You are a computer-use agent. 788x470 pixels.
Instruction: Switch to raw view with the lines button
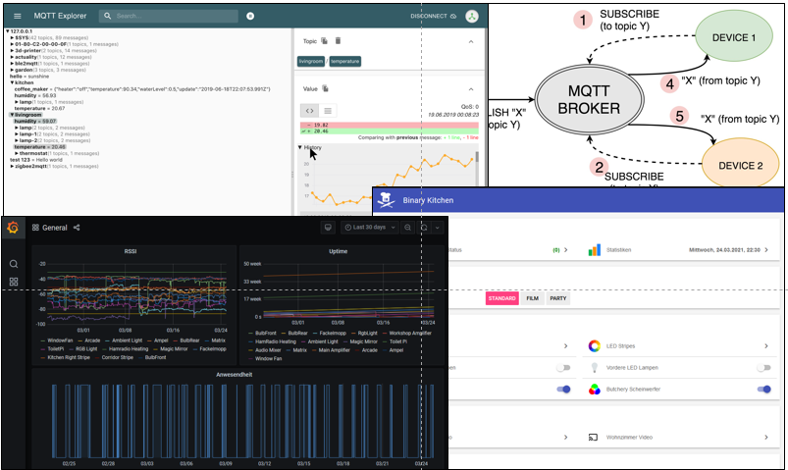(328, 111)
